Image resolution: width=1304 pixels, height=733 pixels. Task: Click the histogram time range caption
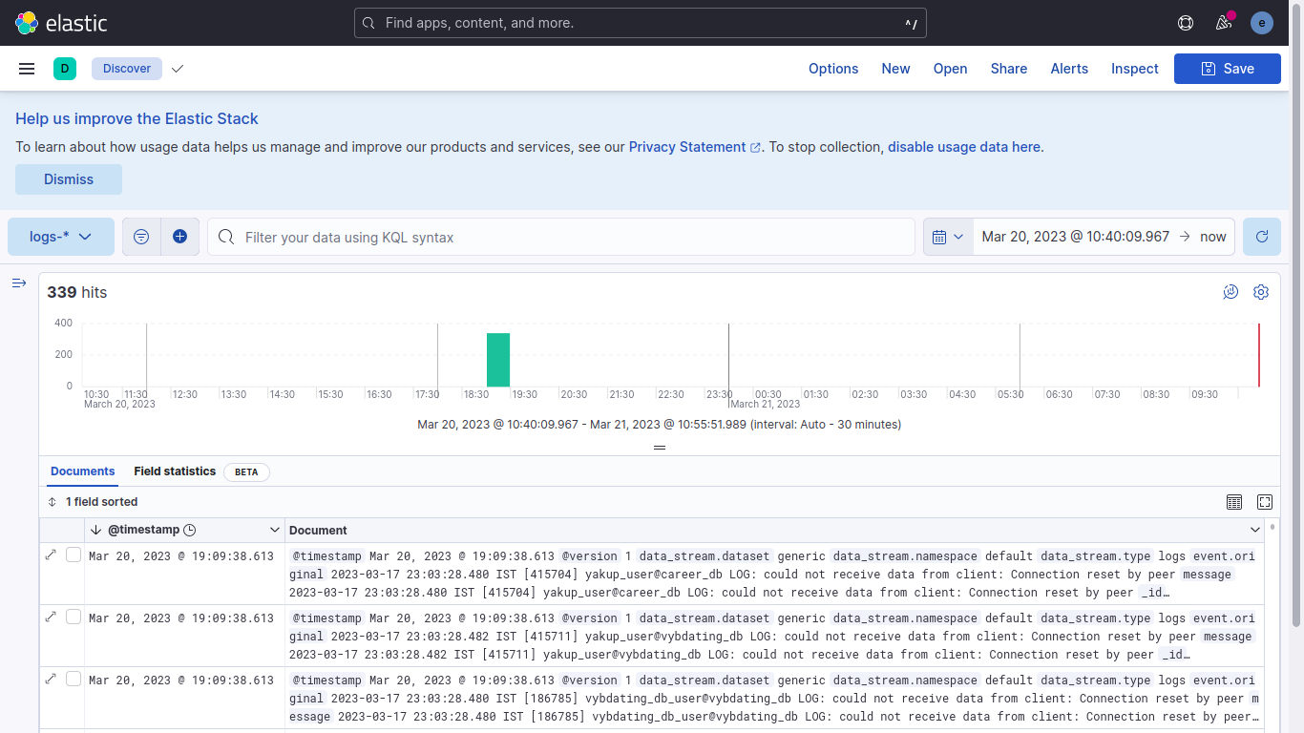coord(659,424)
